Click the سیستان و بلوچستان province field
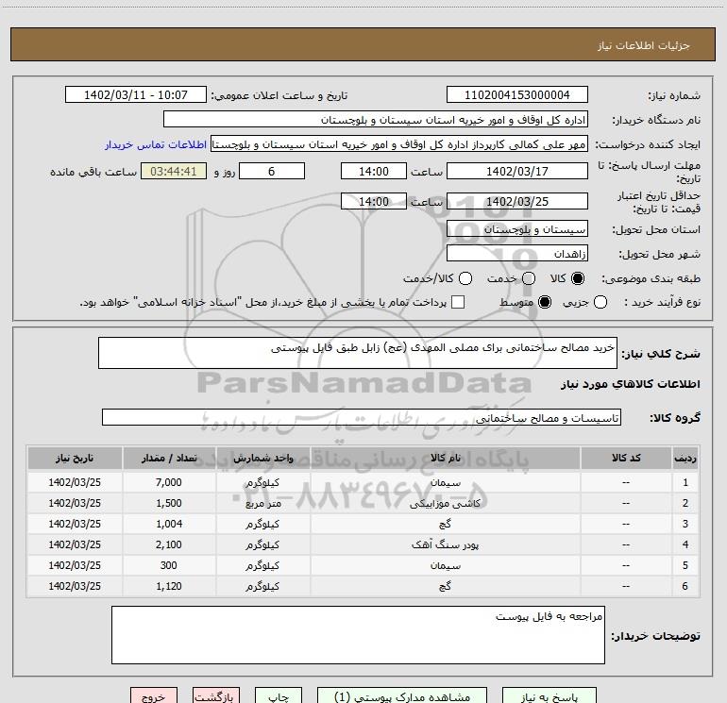The image size is (727, 703). [517, 228]
